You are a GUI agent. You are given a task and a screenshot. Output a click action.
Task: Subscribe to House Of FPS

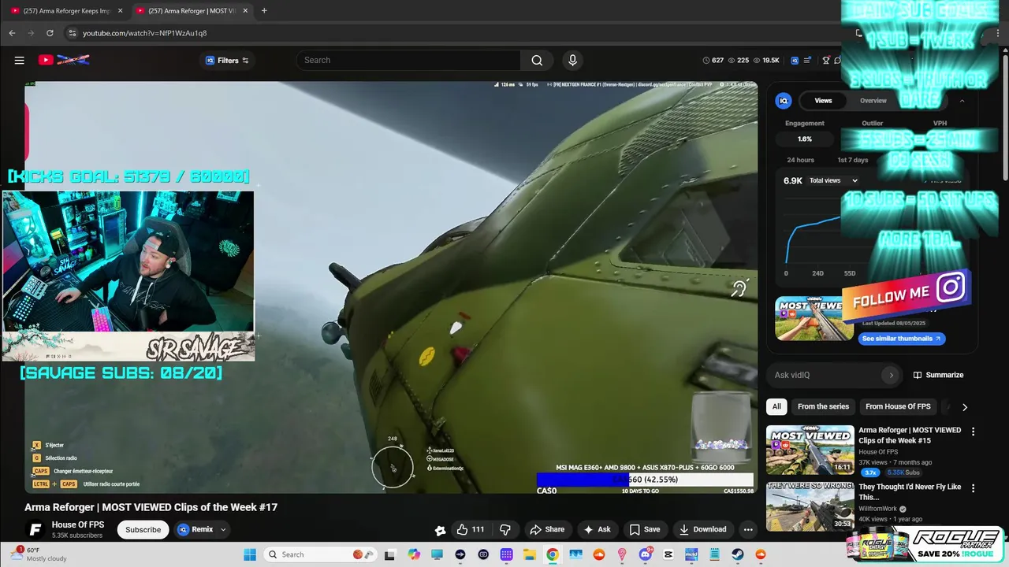pyautogui.click(x=143, y=529)
